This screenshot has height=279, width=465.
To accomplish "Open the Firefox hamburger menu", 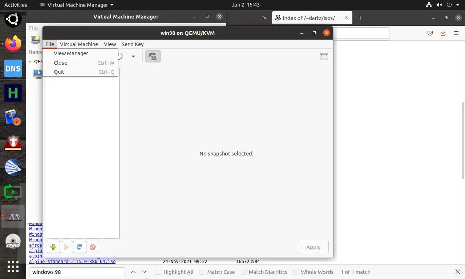I will [456, 33].
